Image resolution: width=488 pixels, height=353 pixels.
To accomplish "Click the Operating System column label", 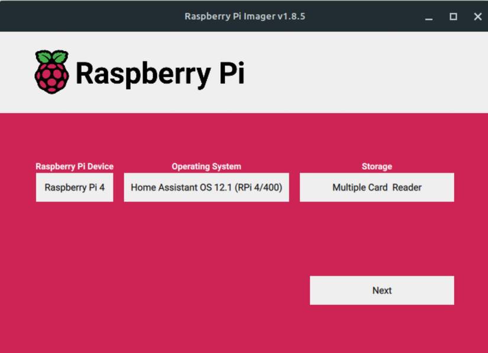I will (206, 167).
